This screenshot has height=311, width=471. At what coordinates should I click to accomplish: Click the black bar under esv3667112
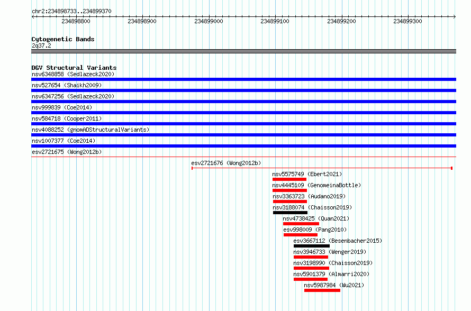[x=312, y=246]
